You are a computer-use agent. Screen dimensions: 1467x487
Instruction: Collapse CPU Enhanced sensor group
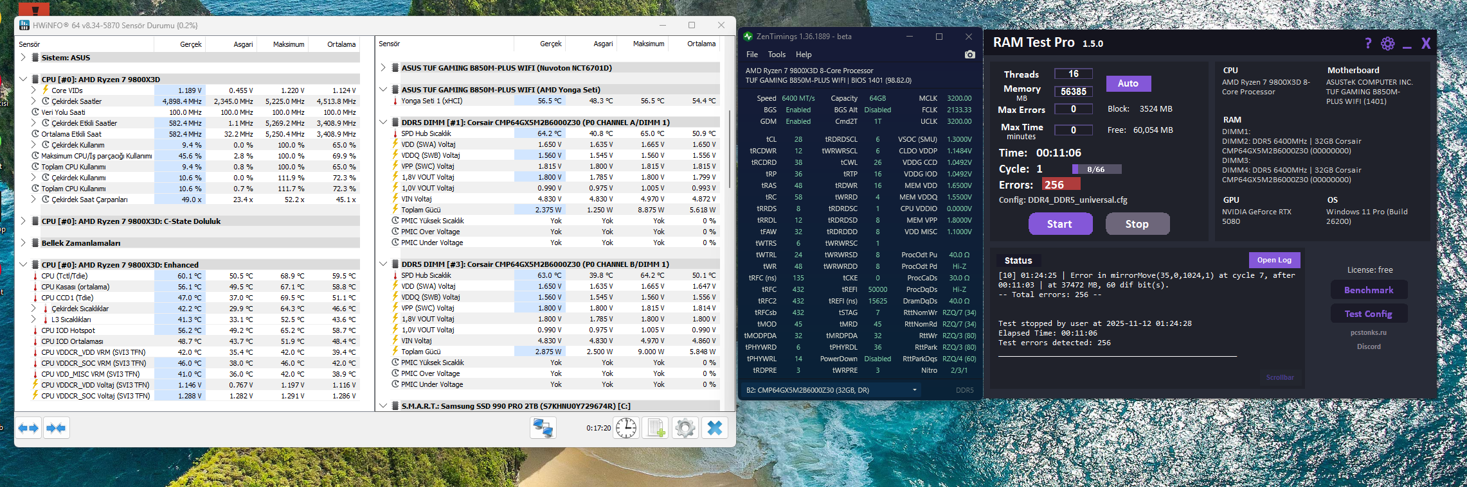click(x=23, y=265)
